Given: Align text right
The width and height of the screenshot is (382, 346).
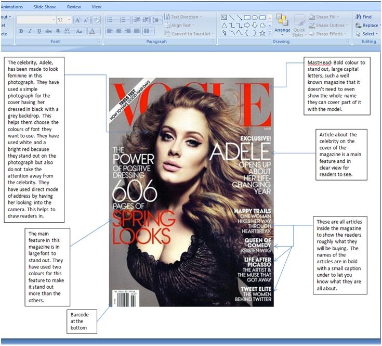Looking at the screenshot, I should click(128, 31).
